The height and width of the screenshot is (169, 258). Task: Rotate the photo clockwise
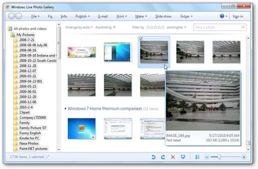pyautogui.click(x=163, y=157)
